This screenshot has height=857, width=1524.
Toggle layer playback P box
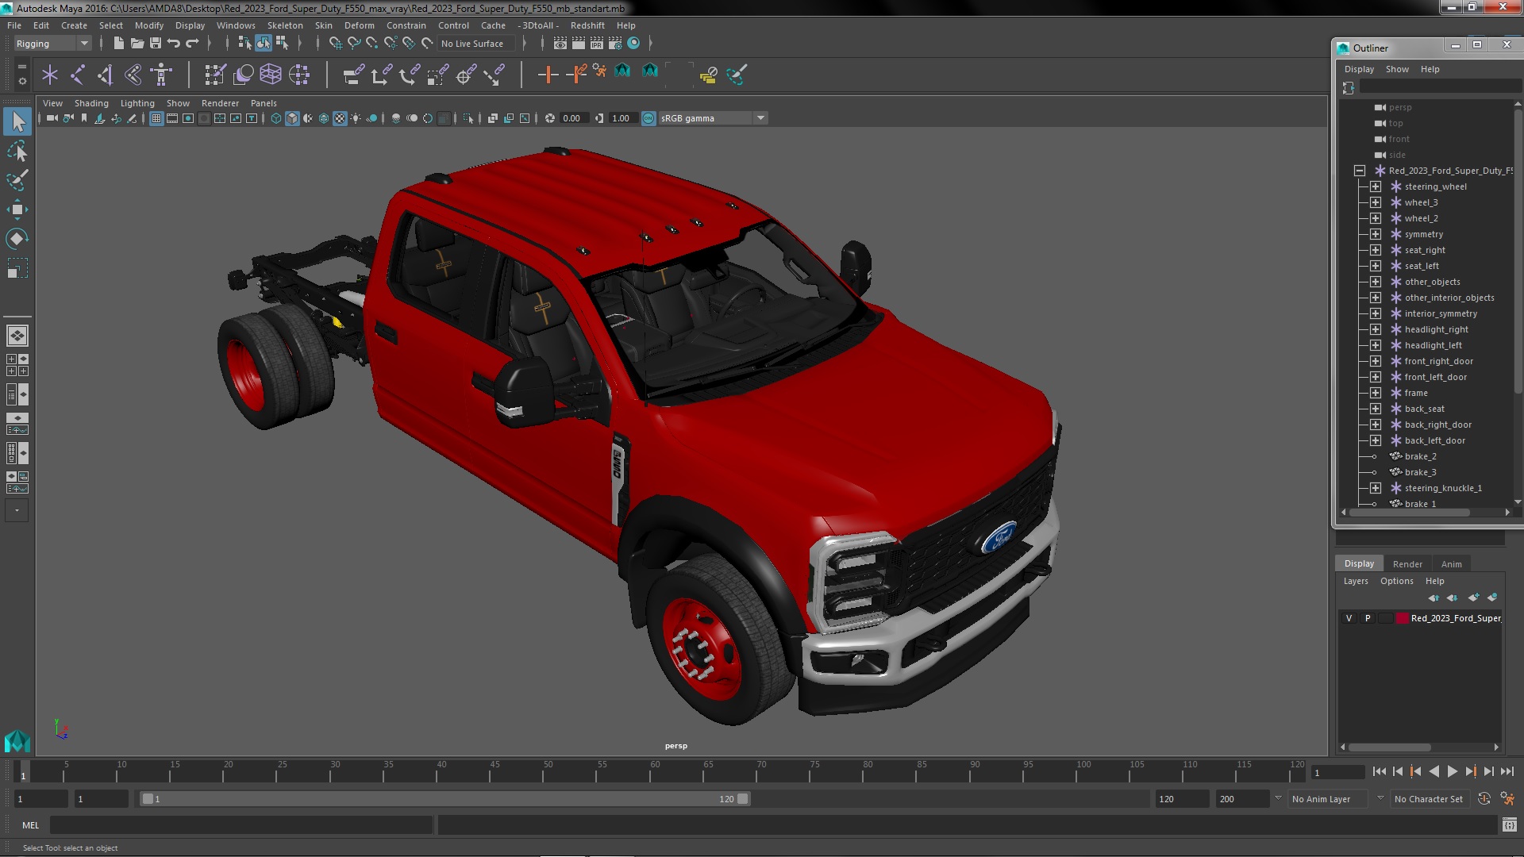pos(1367,618)
